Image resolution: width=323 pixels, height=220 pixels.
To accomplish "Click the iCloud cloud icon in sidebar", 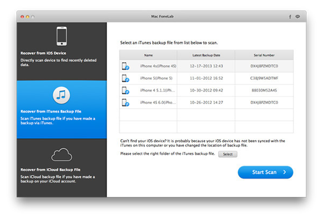I will [x=61, y=155].
